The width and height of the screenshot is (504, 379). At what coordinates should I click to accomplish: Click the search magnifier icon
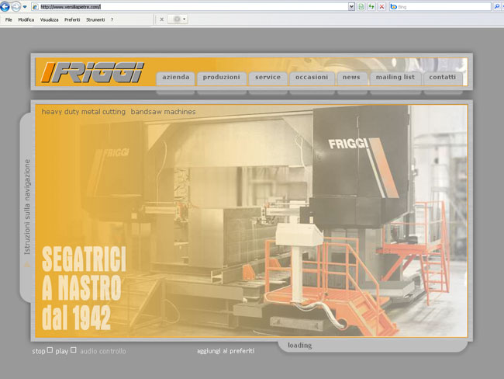tap(497, 6)
